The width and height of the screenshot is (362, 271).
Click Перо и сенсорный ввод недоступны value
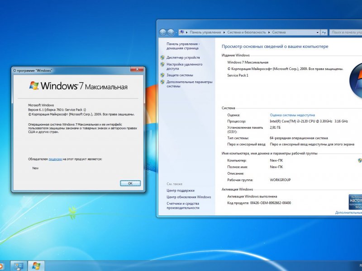[x=312, y=144]
